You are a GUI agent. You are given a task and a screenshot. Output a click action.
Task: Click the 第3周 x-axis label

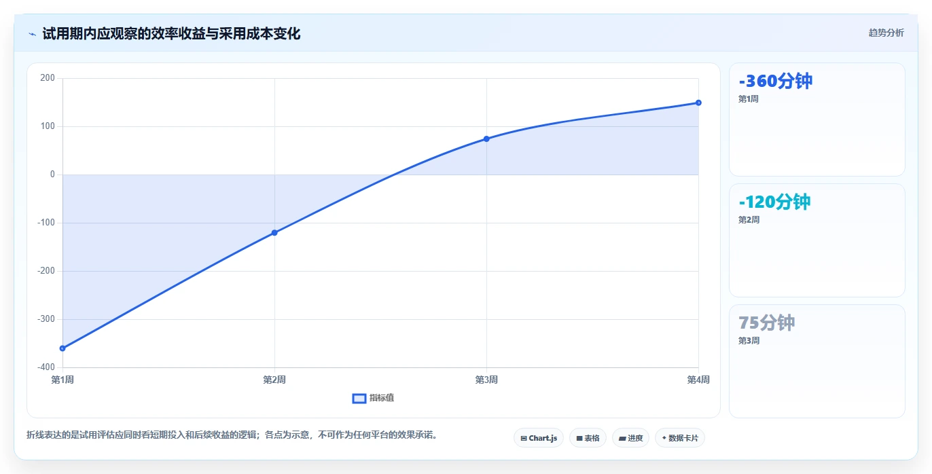tap(486, 380)
